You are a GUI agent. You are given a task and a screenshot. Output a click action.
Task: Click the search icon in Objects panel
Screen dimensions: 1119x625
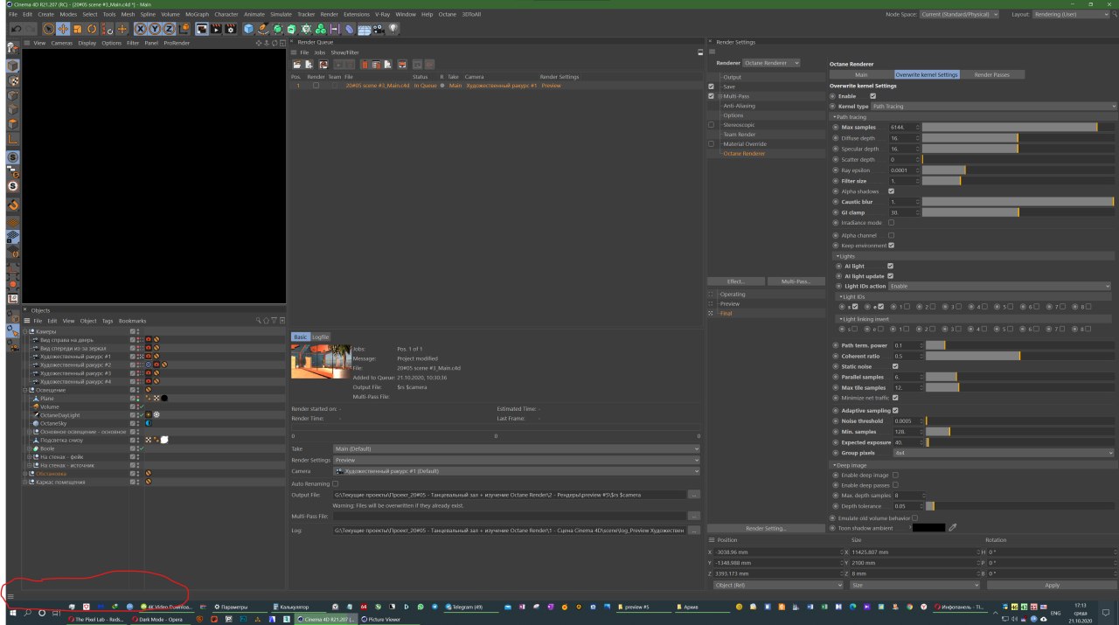click(258, 321)
